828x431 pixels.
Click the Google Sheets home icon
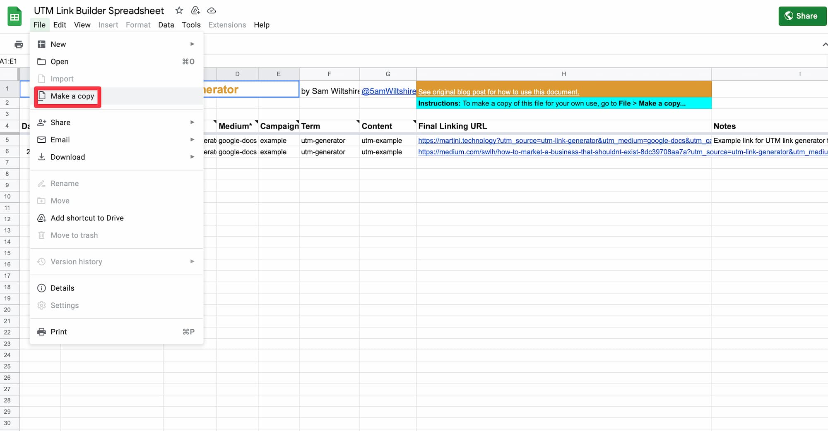click(x=14, y=17)
